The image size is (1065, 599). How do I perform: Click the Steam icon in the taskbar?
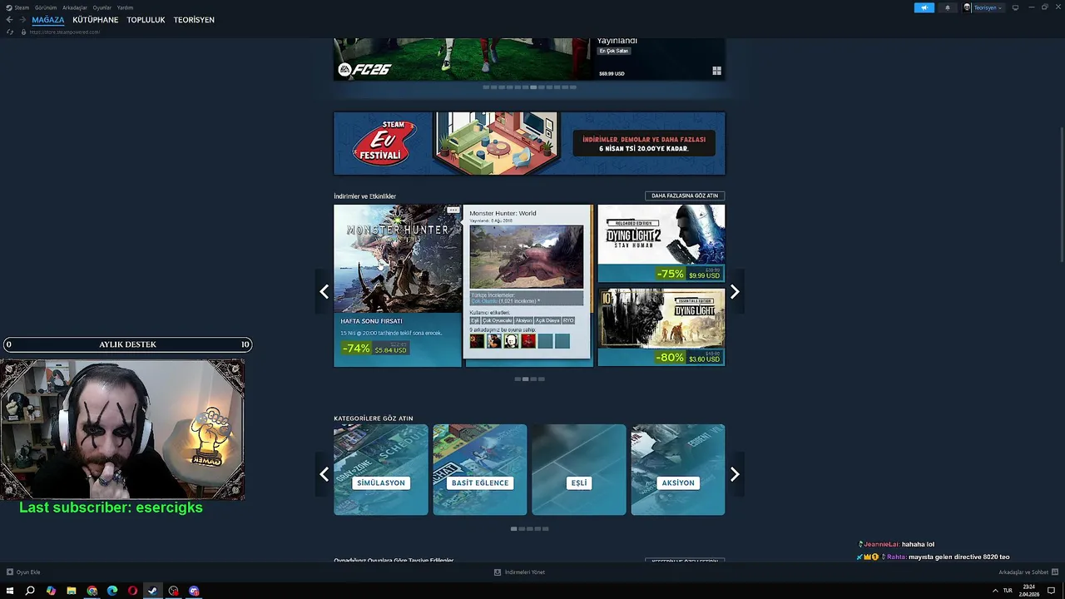pos(152,591)
